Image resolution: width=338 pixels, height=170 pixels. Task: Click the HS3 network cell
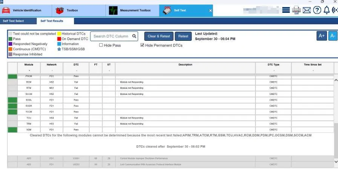click(x=52, y=124)
